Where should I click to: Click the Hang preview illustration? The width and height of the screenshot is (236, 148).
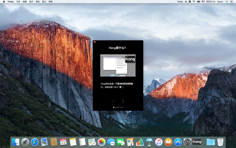(x=118, y=65)
